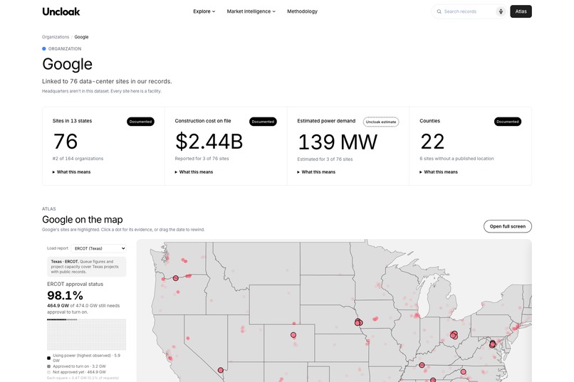This screenshot has width=574, height=382.
Task: Click the Google site marker in Oregon
Action: click(x=176, y=278)
